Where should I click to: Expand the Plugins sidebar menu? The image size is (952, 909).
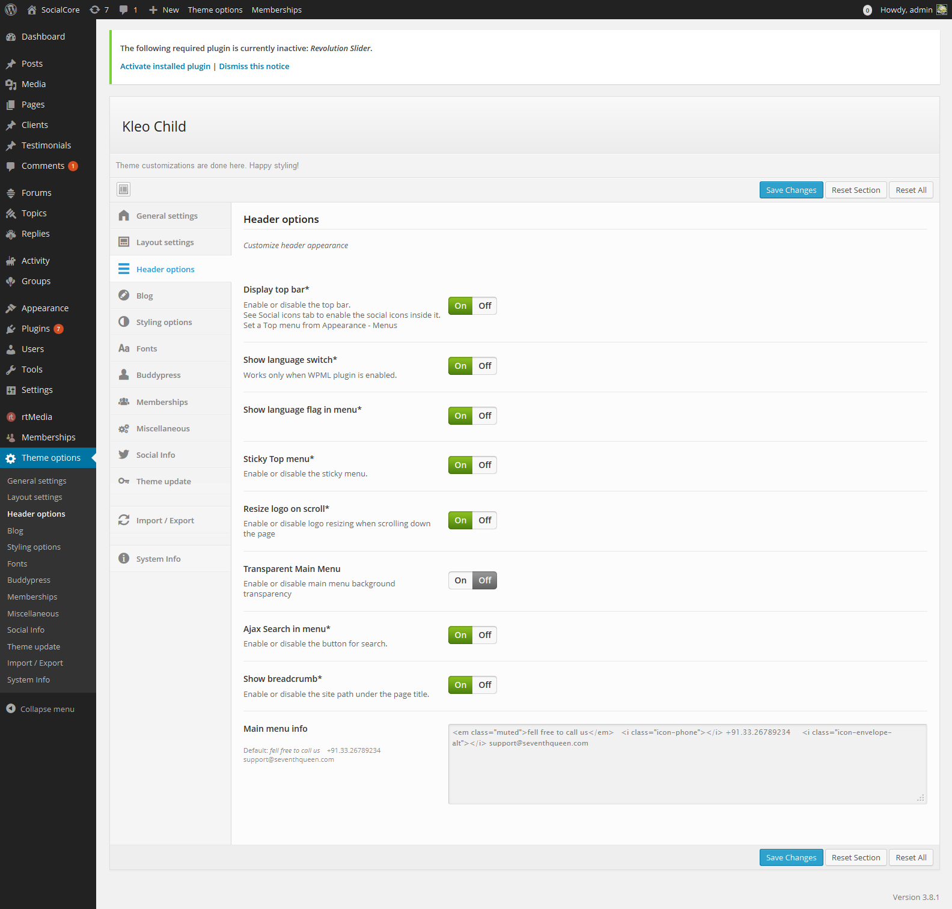pyautogui.click(x=35, y=329)
